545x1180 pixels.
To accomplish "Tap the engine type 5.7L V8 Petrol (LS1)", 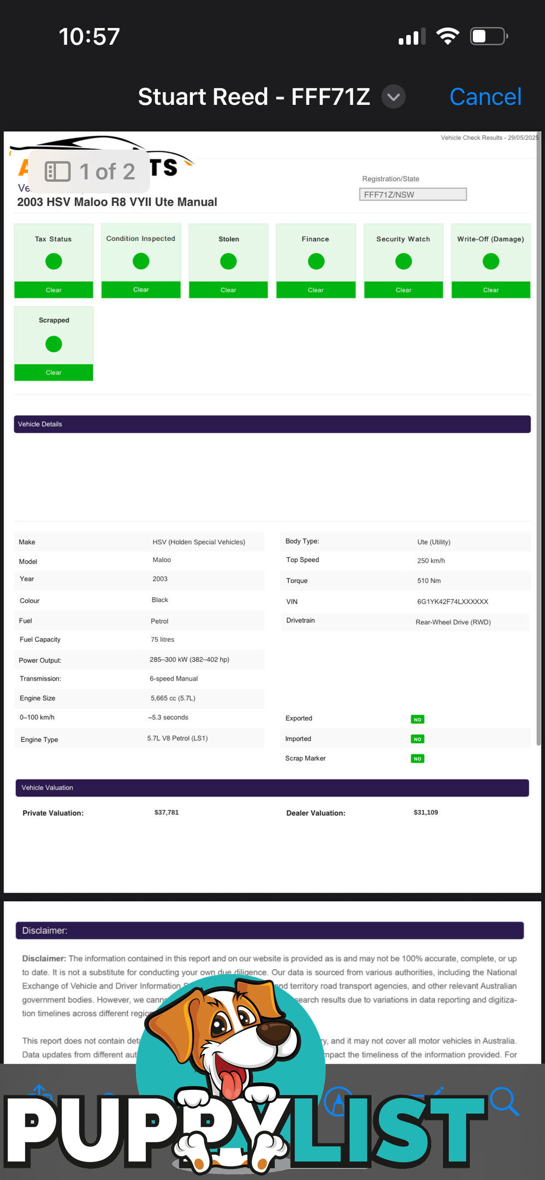I will click(x=177, y=739).
